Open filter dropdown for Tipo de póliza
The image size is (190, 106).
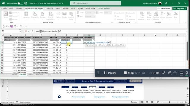tap(82, 40)
